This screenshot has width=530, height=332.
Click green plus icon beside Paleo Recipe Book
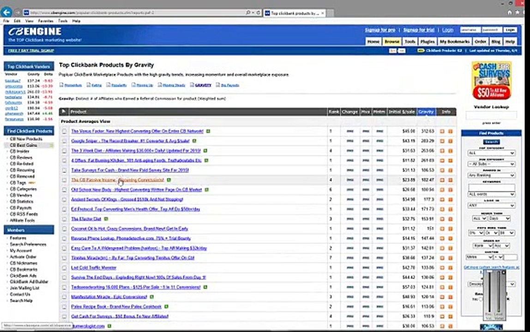166,307
